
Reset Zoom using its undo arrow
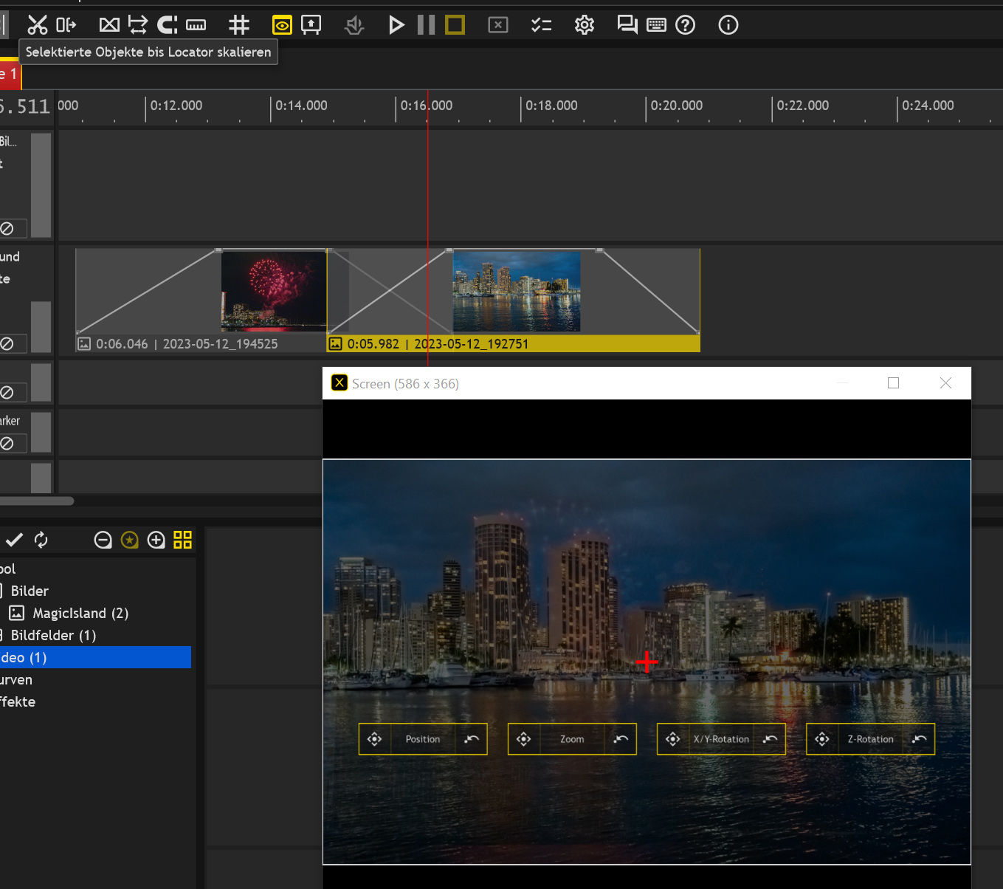coord(621,739)
